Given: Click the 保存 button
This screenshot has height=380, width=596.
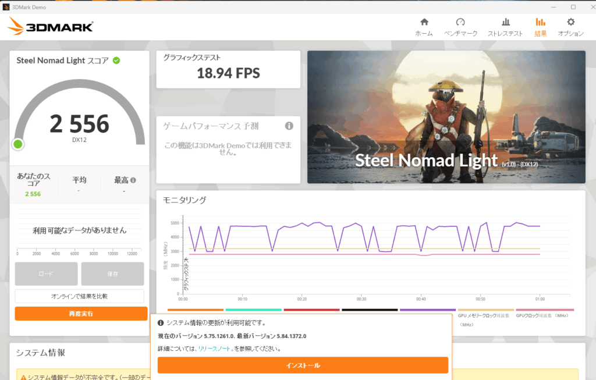Looking at the screenshot, I should click(112, 274).
